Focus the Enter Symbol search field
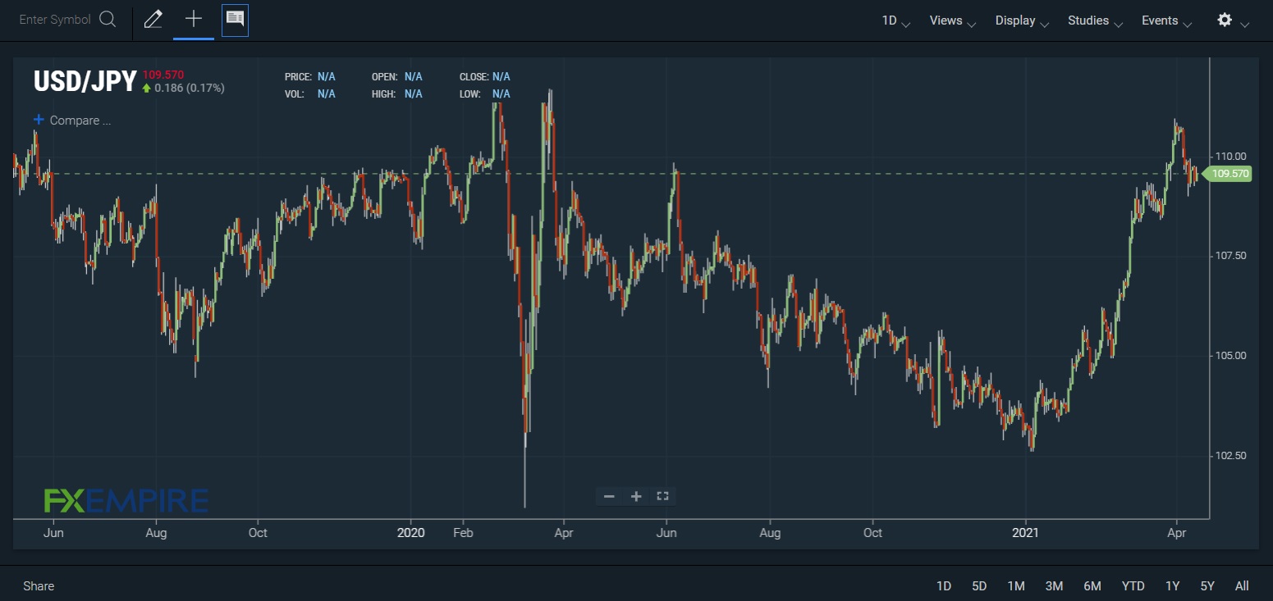This screenshot has width=1273, height=601. (54, 20)
